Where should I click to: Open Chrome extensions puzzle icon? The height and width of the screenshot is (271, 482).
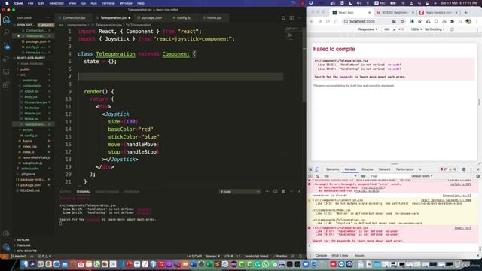[x=452, y=21]
